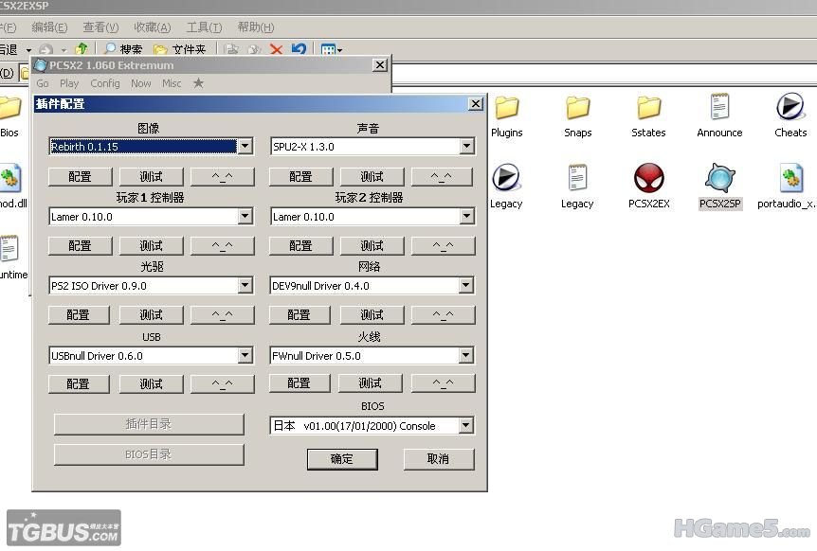Click the red delete X toolbar icon
The height and width of the screenshot is (551, 817).
click(276, 49)
